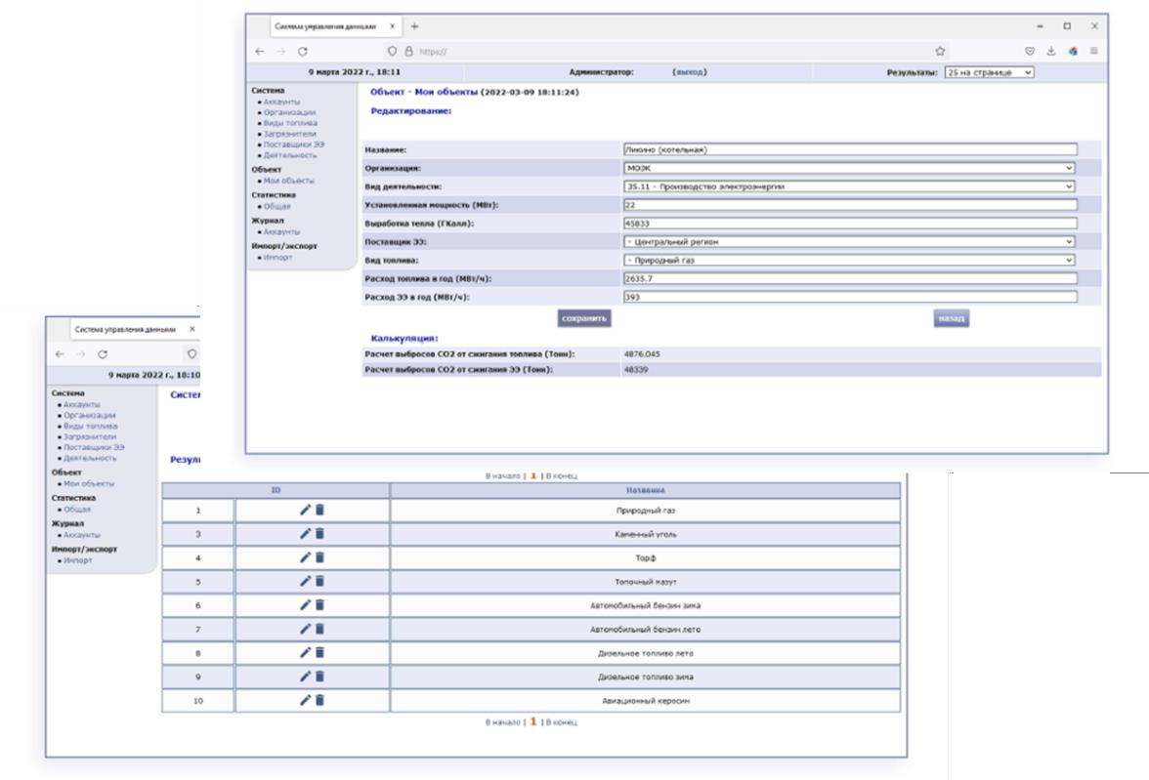This screenshot has width=1149, height=780.
Task: Delete the Торф row with trash icon
Action: click(319, 557)
